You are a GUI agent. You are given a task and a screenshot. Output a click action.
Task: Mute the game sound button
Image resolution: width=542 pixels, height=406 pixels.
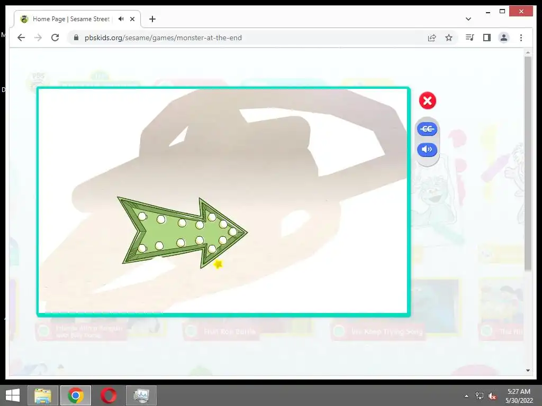tap(427, 150)
